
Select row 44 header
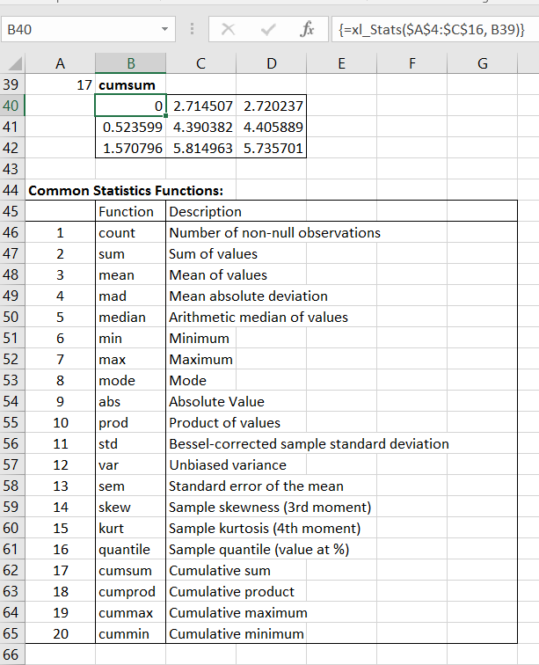coord(11,190)
